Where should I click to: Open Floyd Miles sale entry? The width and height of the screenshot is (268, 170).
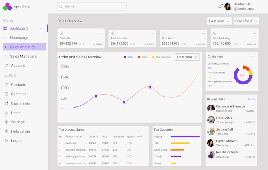[231, 120]
